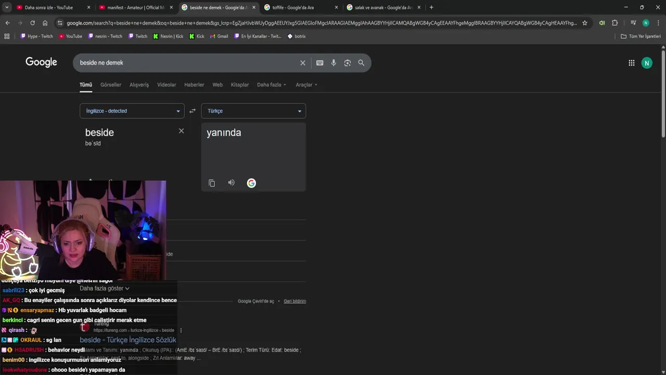Copy the translation 'yanında'

[212, 183]
